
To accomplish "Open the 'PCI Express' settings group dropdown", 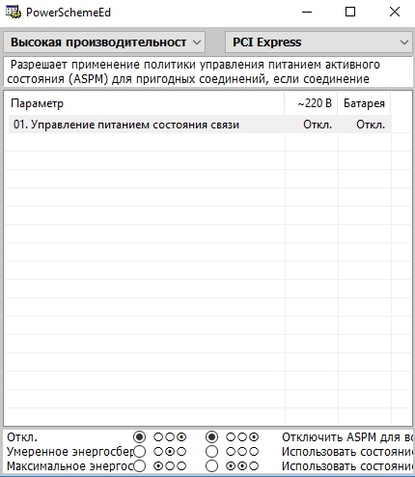I will point(318,42).
